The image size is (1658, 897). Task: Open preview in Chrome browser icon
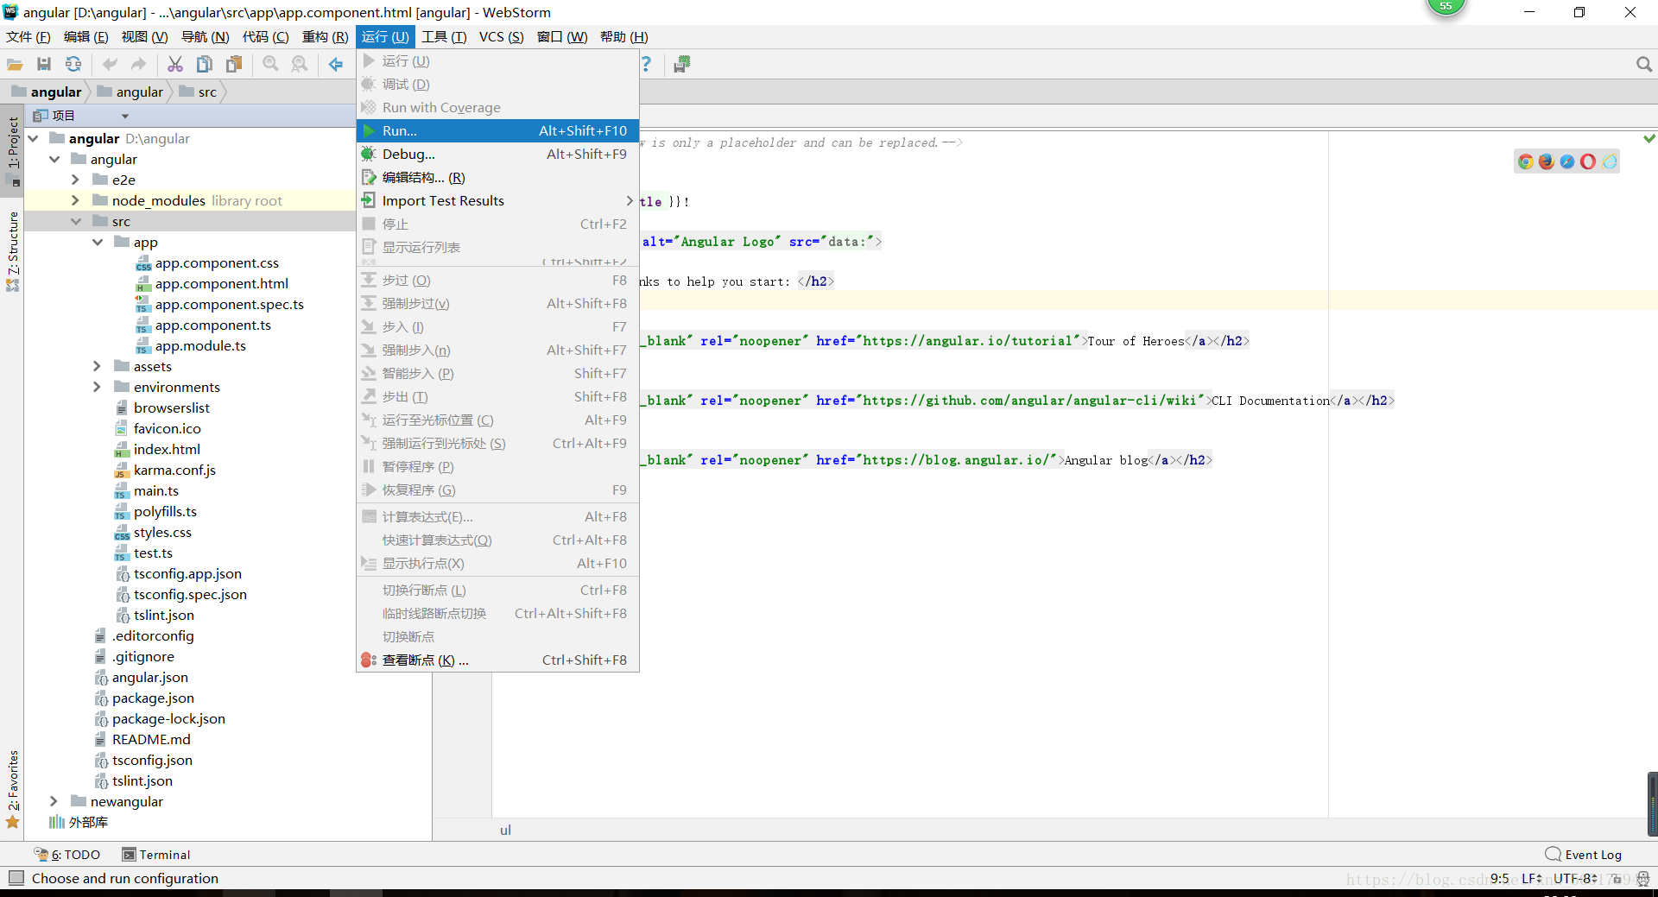pyautogui.click(x=1526, y=161)
